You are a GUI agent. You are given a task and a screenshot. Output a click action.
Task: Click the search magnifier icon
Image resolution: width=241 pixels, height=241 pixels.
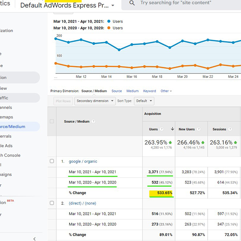coord(132,3)
